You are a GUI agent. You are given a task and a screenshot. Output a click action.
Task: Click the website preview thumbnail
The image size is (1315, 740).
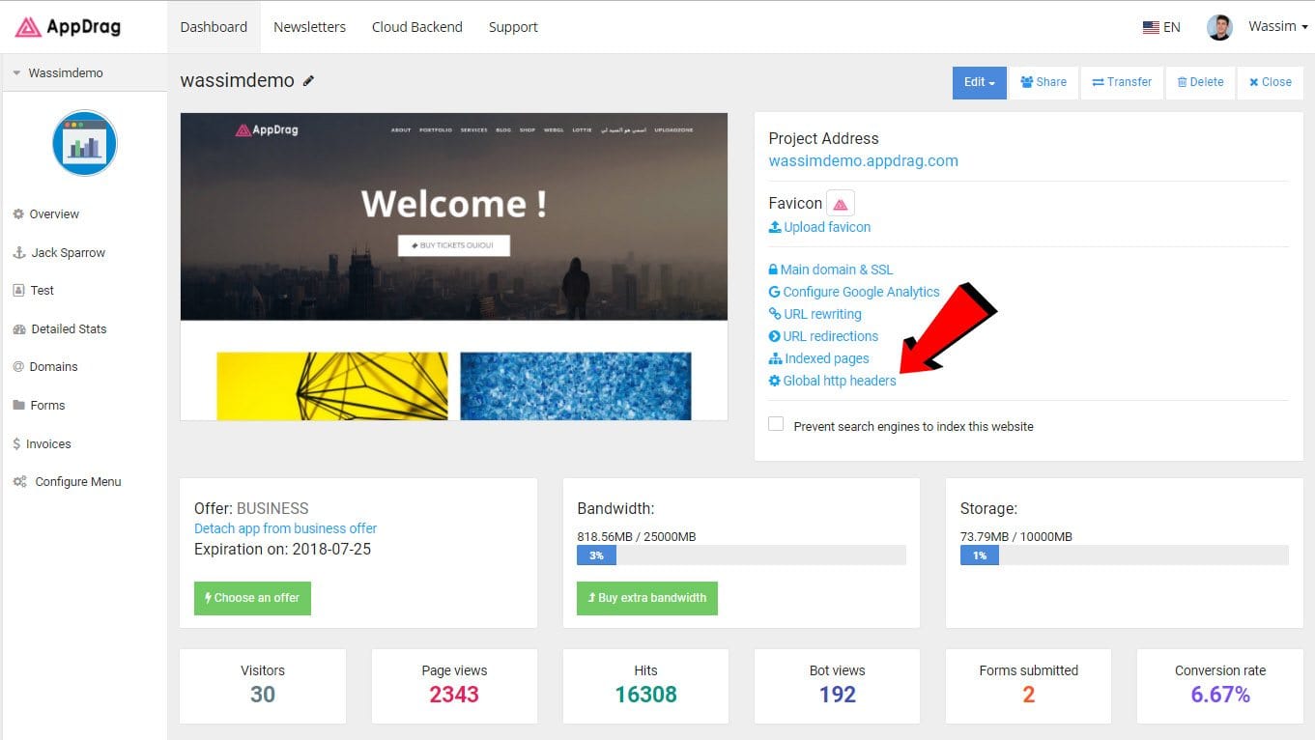(x=454, y=267)
